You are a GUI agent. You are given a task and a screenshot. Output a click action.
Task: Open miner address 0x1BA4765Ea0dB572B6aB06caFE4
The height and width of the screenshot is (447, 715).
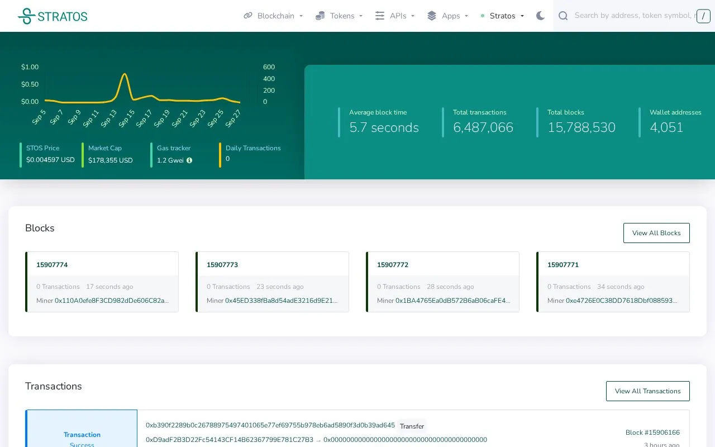pos(453,301)
